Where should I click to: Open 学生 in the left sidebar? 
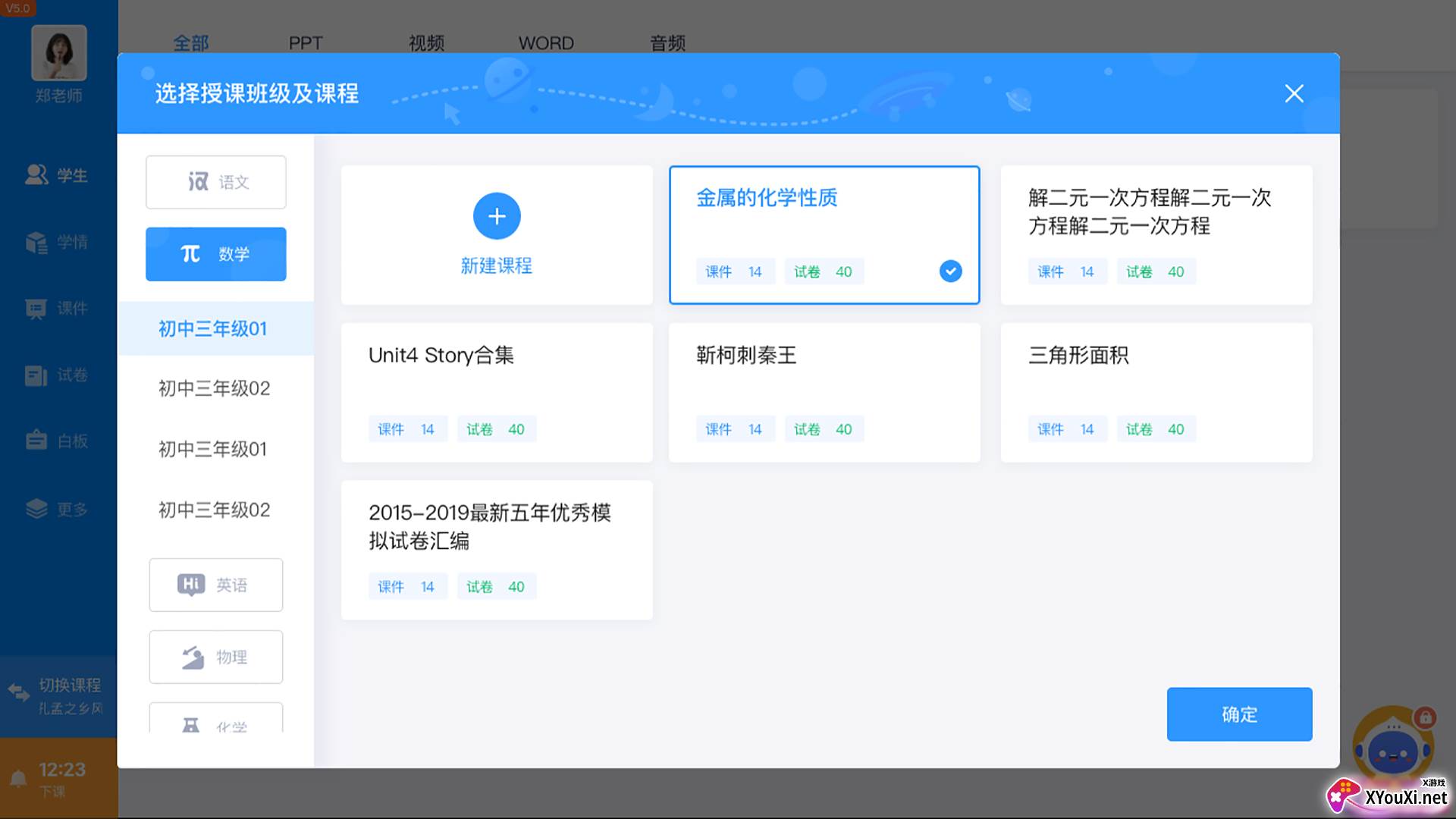pyautogui.click(x=58, y=175)
